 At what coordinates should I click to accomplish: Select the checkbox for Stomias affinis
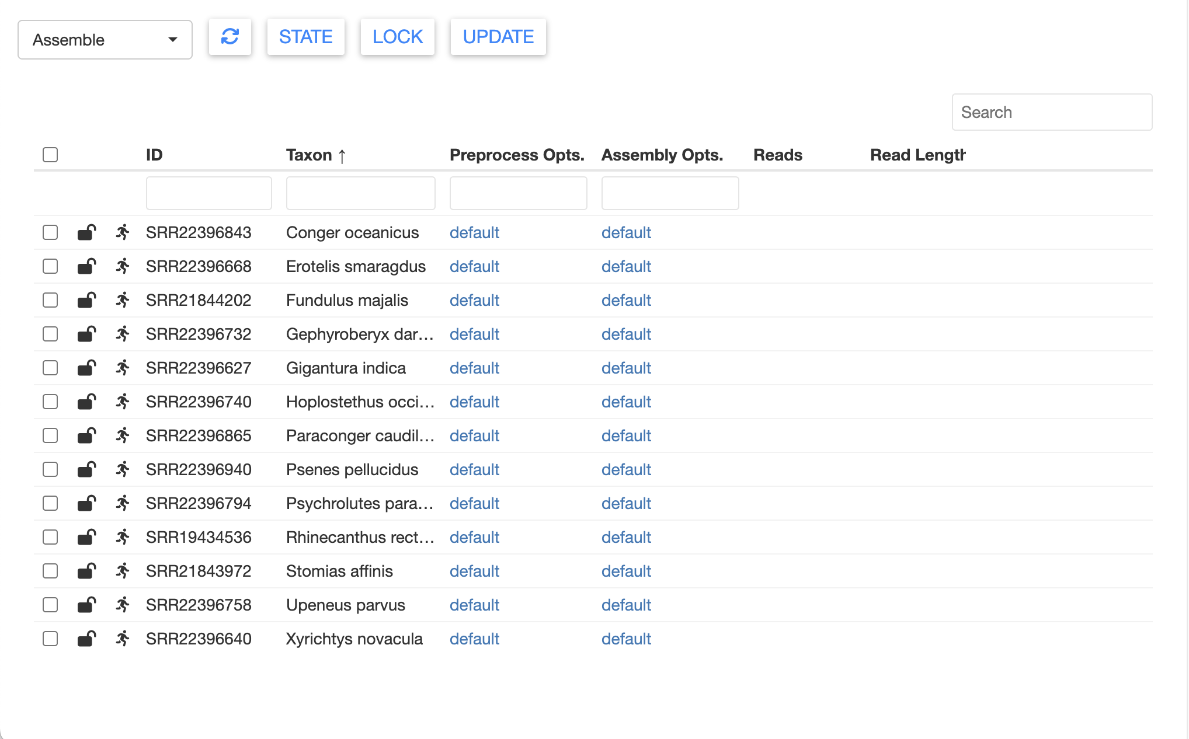click(50, 571)
